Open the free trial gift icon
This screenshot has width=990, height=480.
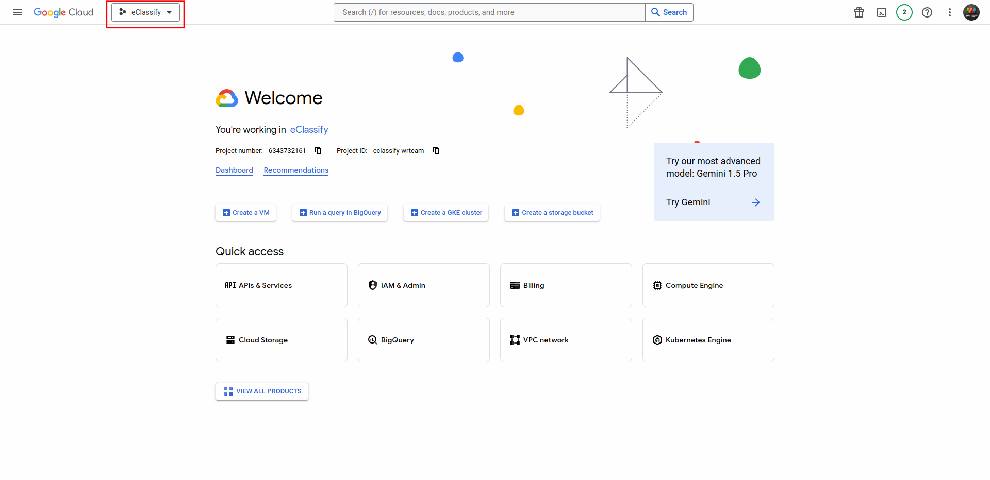click(859, 12)
